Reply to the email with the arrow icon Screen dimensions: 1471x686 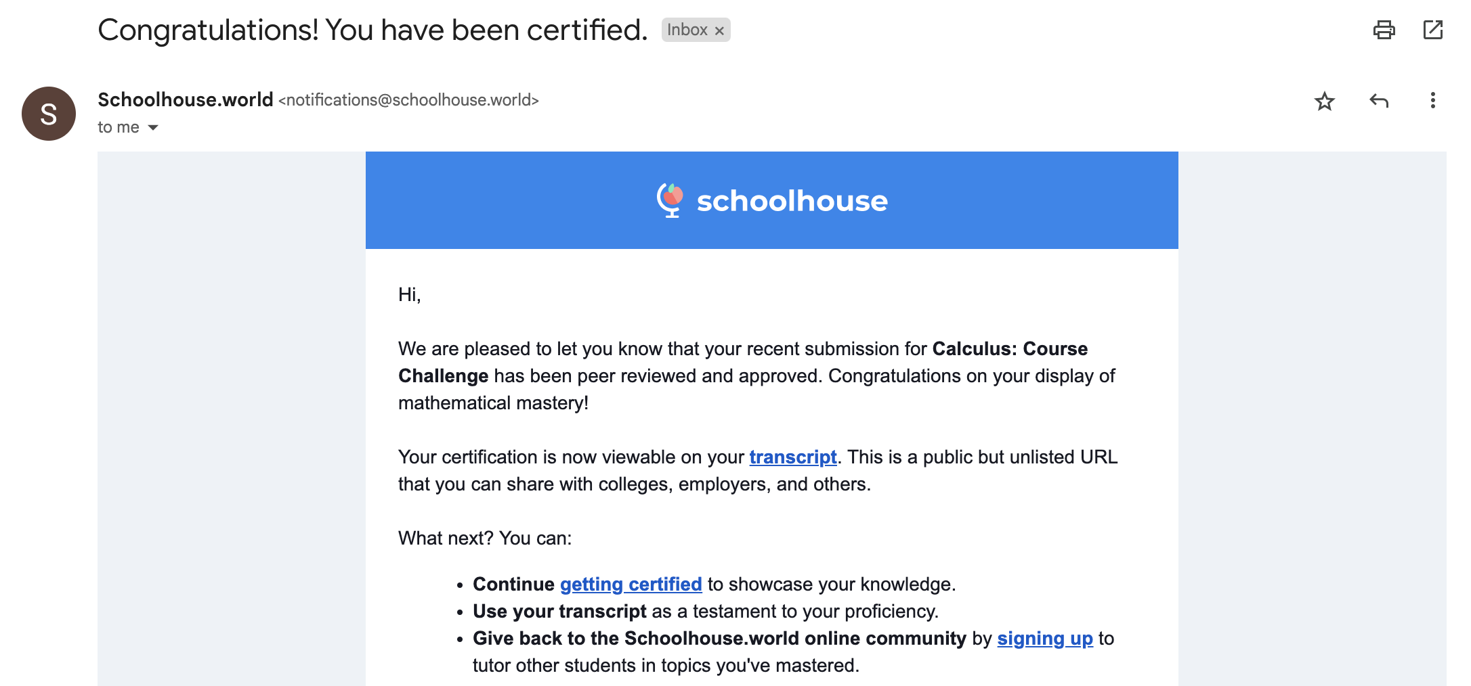coord(1379,101)
